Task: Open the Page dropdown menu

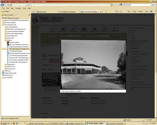Action: click(x=135, y=11)
